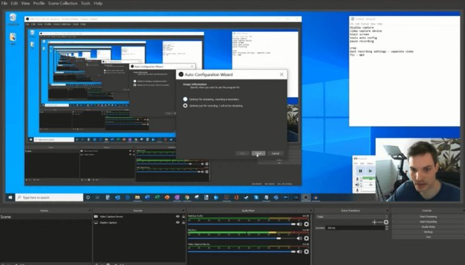465x265 pixels.
Task: Open File Explorer from the taskbar
Action: tap(138, 197)
